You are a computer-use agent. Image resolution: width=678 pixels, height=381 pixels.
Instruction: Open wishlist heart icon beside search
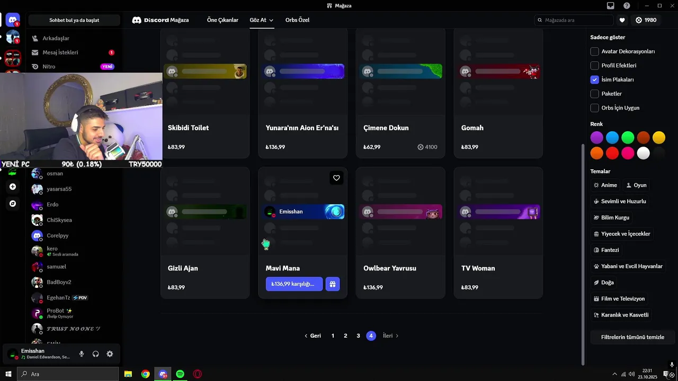point(622,20)
